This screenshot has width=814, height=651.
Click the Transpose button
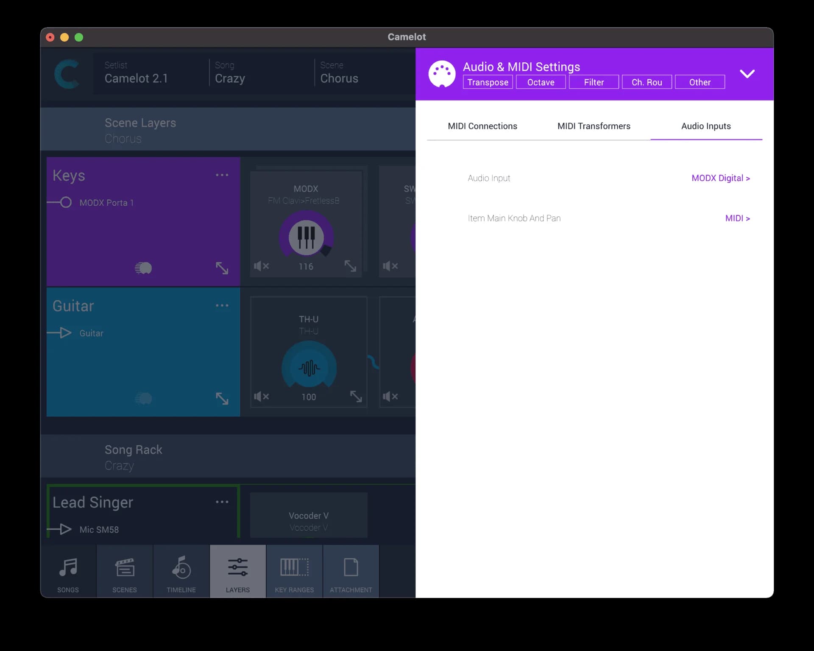(488, 82)
